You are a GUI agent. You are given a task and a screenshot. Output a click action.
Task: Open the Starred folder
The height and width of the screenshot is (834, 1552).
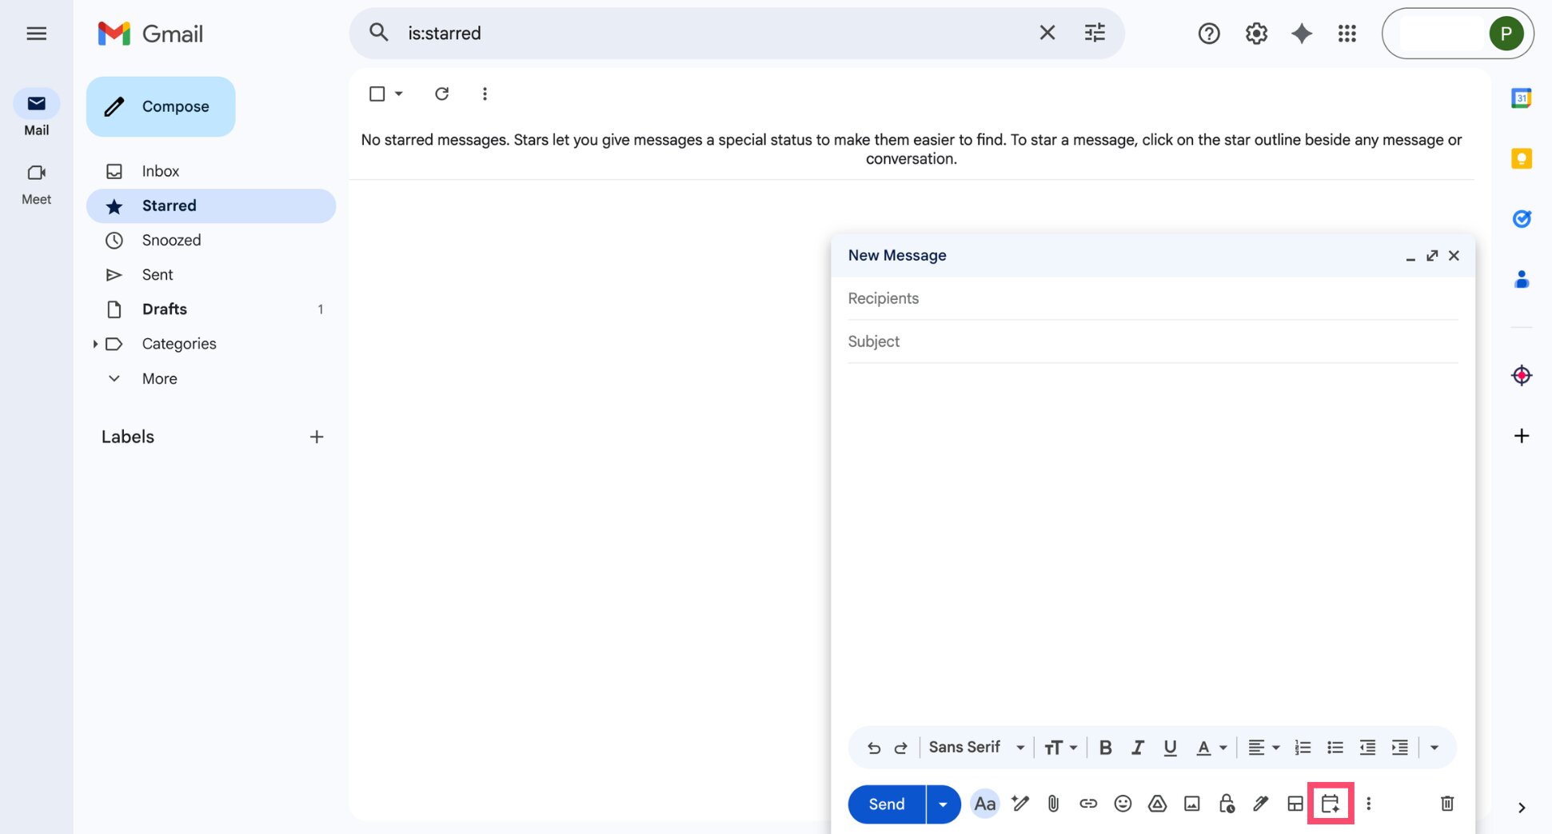point(169,206)
